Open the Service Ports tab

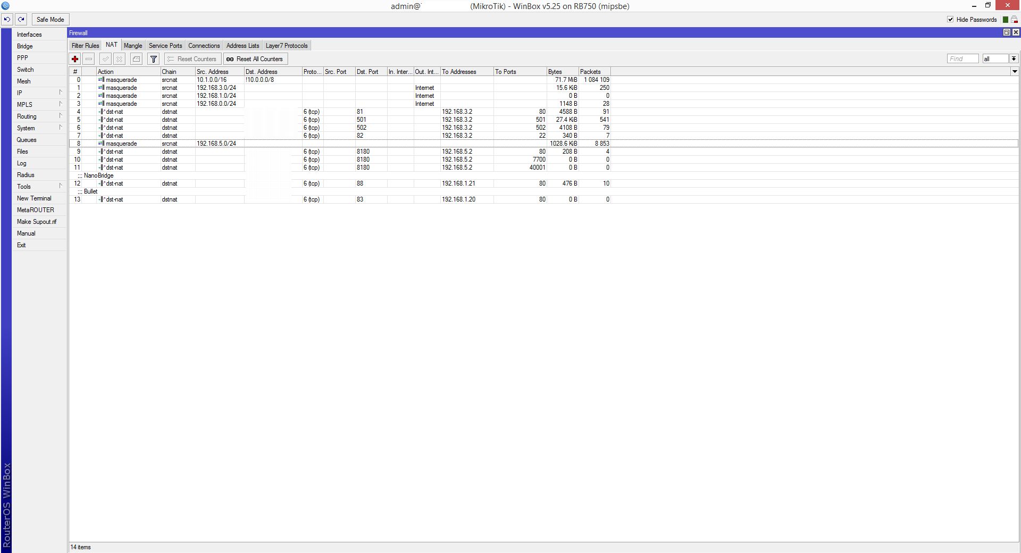pos(165,46)
